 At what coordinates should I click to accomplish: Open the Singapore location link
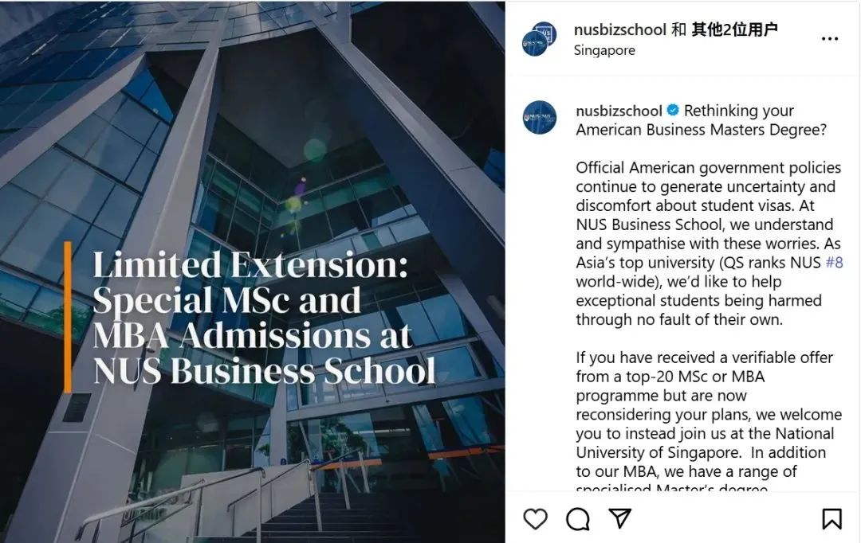point(604,50)
